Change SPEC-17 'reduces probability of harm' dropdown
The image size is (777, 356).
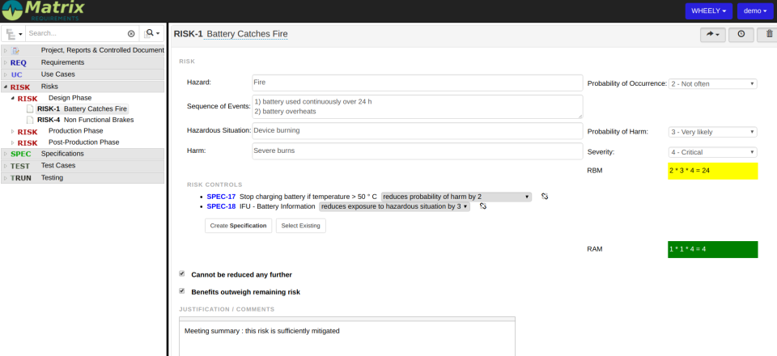pos(456,197)
